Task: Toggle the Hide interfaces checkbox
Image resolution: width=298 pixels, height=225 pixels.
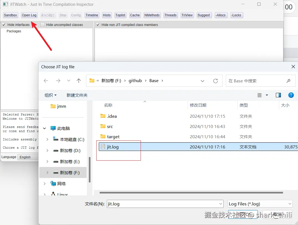Action: tap(4, 25)
